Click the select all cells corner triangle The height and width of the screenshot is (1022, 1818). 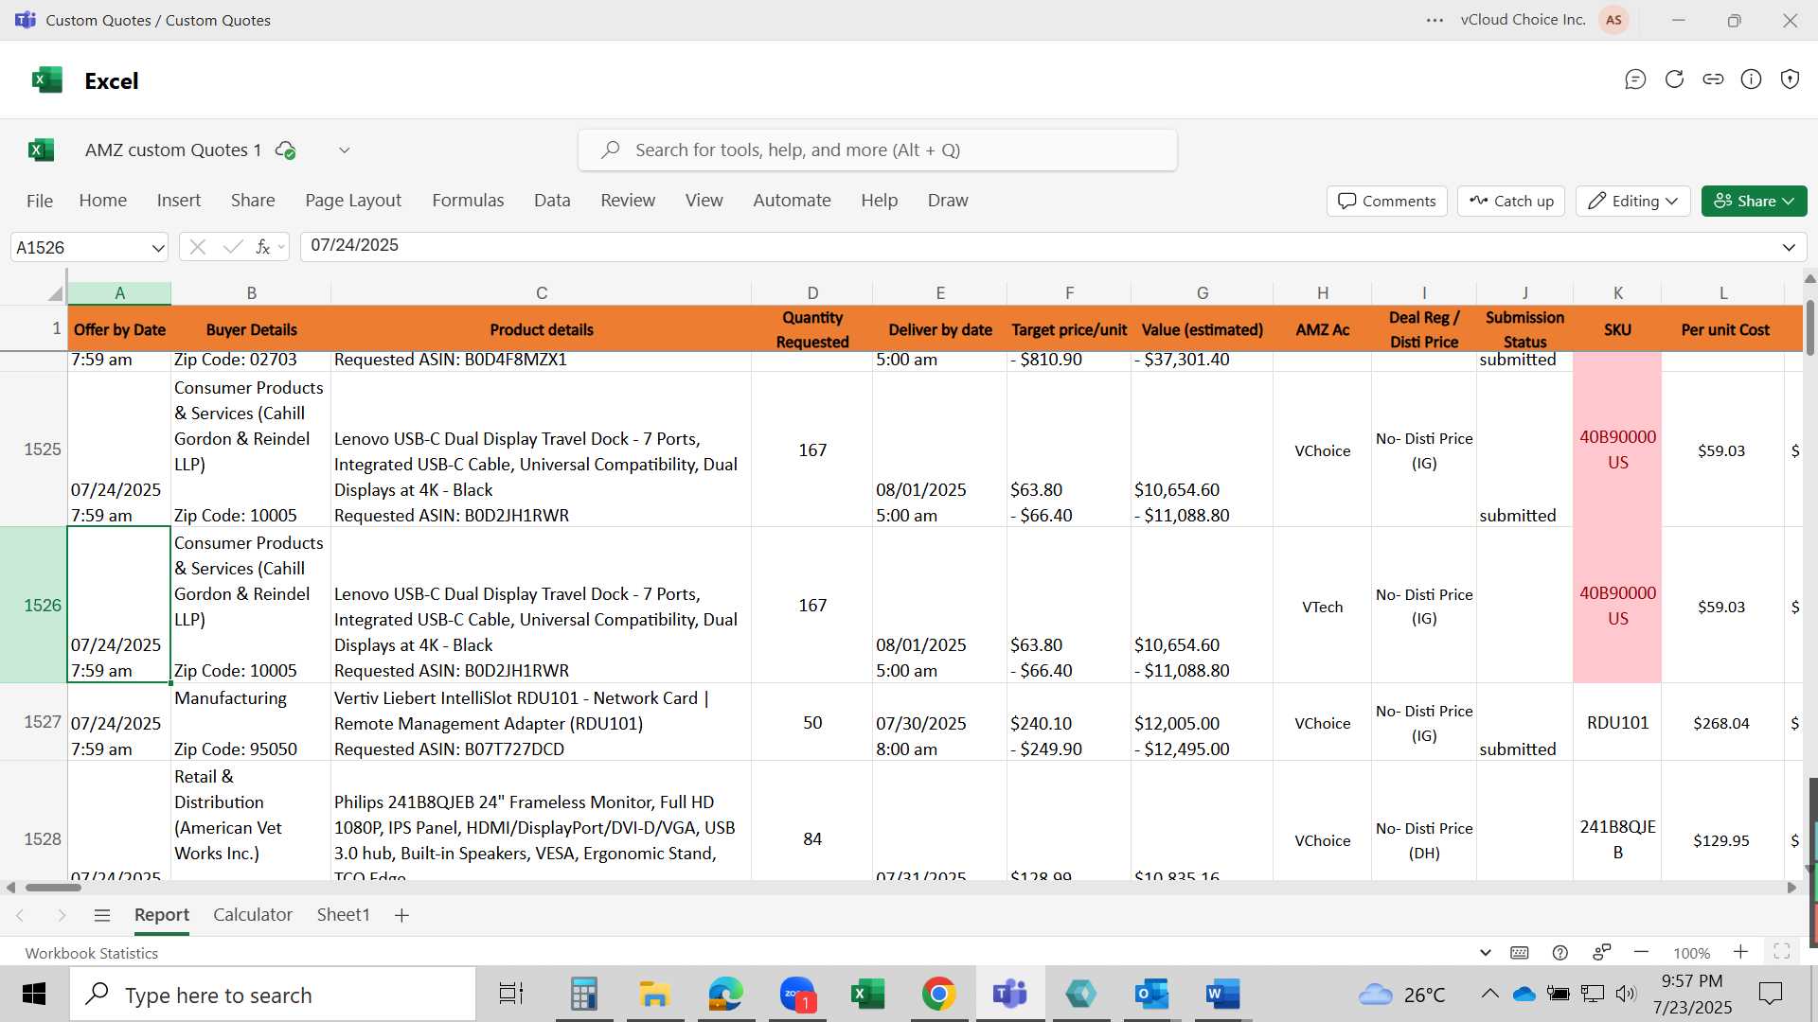pos(56,293)
